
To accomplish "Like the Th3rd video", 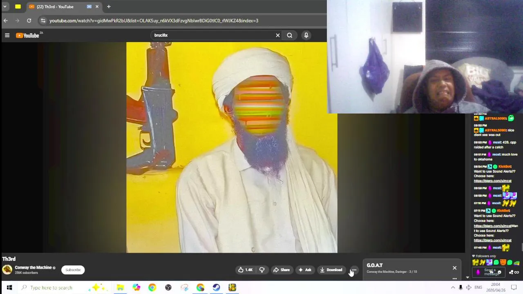I will 246,270.
